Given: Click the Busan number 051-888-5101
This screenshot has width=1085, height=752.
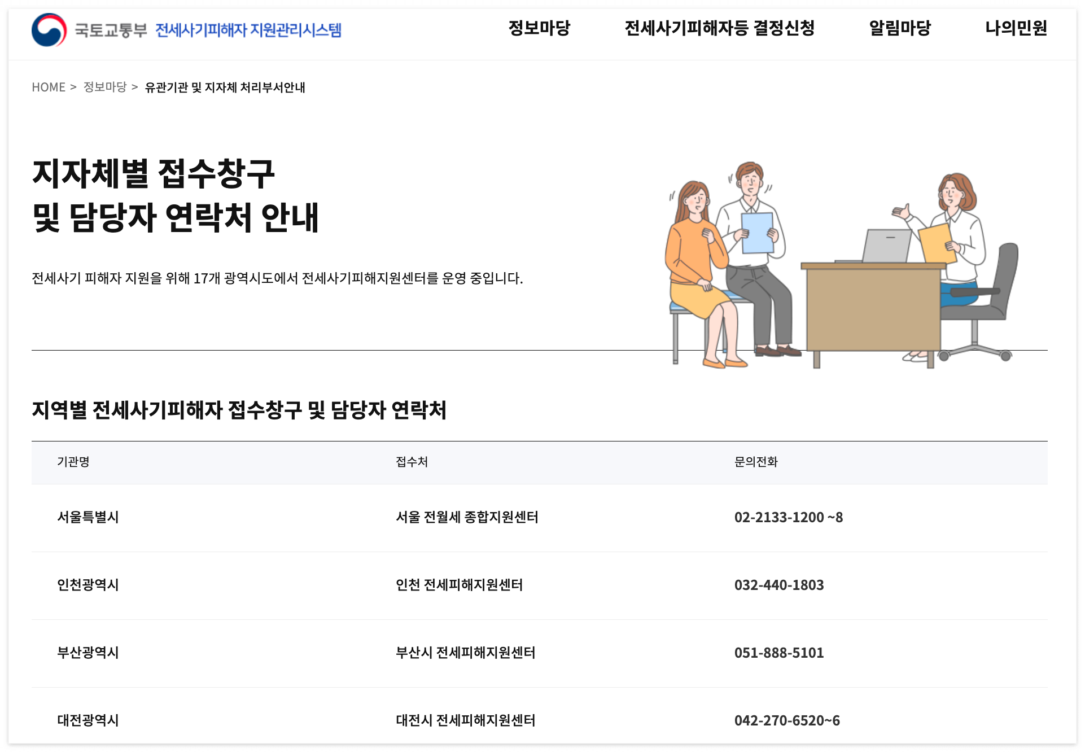Looking at the screenshot, I should click(779, 653).
